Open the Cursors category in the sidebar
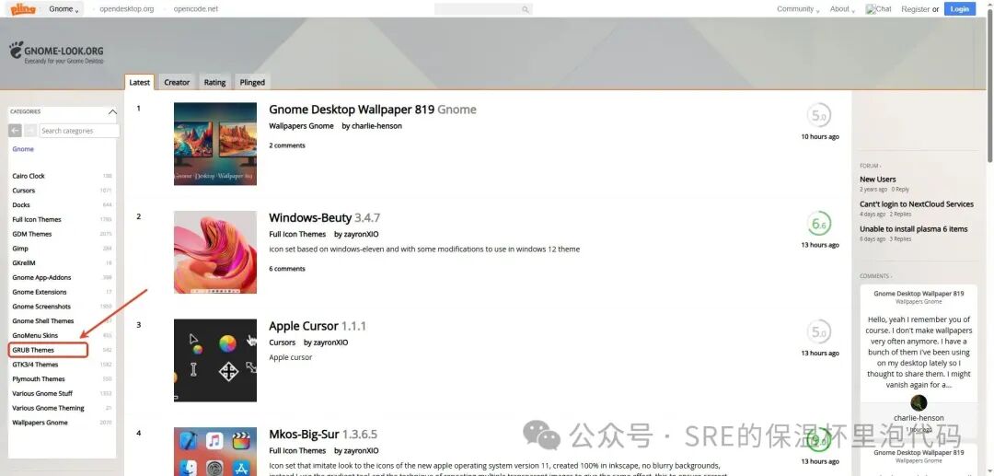Viewport: 994px width, 476px height. pyautogui.click(x=23, y=191)
